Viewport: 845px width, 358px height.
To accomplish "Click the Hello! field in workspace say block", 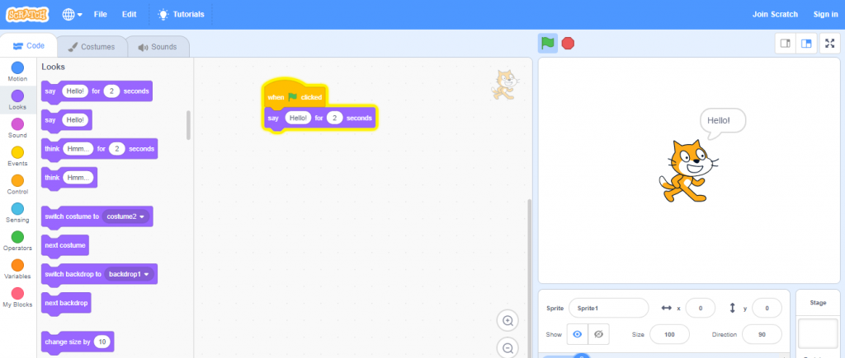I will 298,118.
